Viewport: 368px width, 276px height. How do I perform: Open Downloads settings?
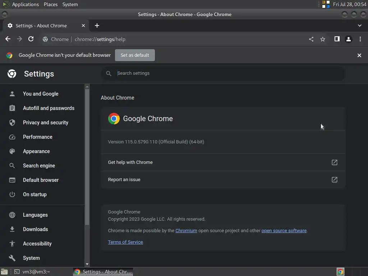pyautogui.click(x=36, y=229)
